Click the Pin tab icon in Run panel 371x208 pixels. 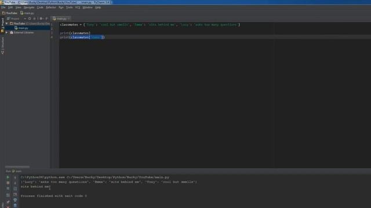click(x=8, y=202)
